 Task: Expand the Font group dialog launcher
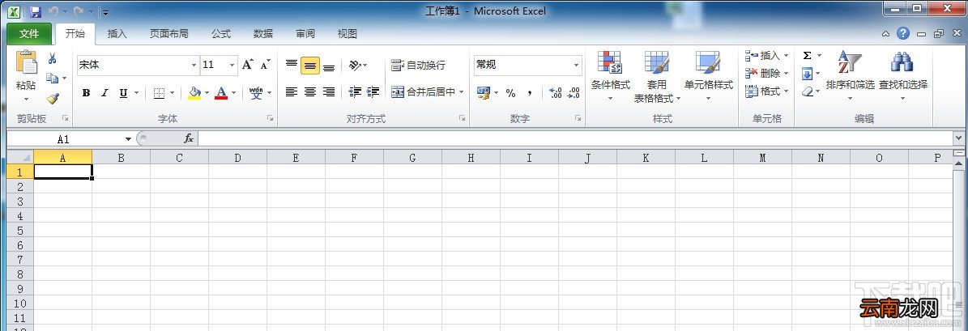pos(270,118)
